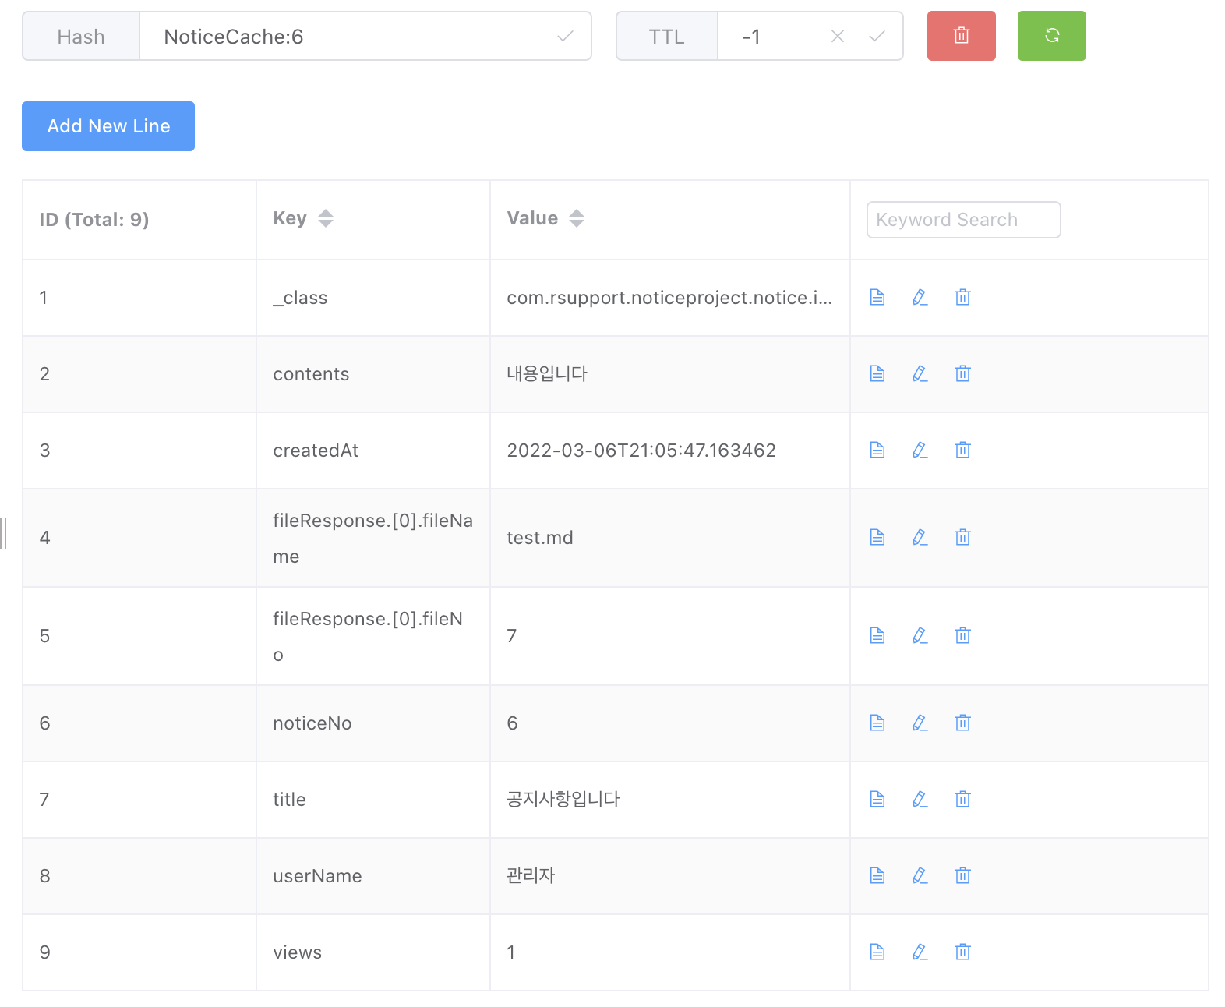Select the userName key cell
This screenshot has height=1007, width=1225.
pyautogui.click(x=373, y=876)
